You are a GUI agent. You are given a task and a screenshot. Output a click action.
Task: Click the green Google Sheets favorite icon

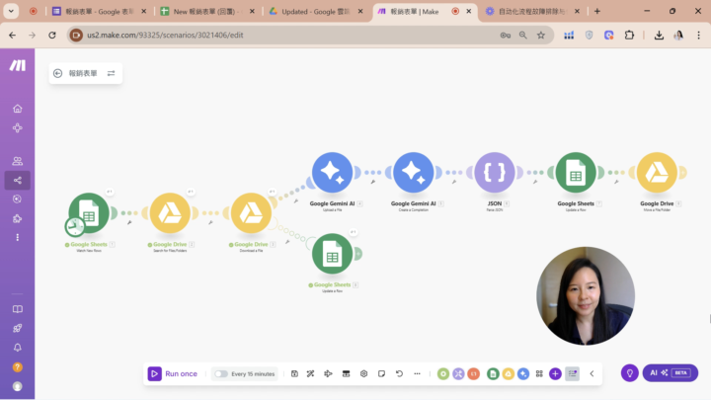tap(493, 373)
